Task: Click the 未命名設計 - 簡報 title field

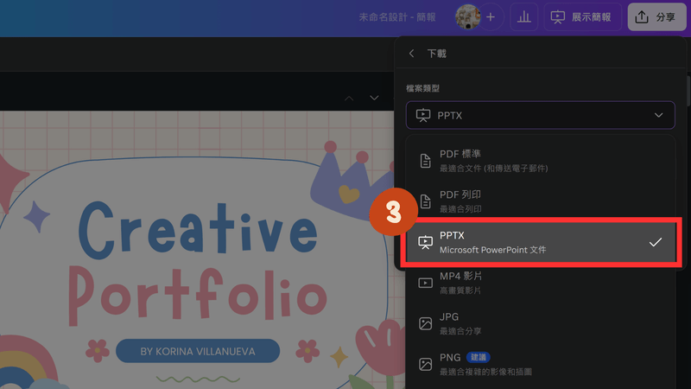Action: click(x=397, y=16)
